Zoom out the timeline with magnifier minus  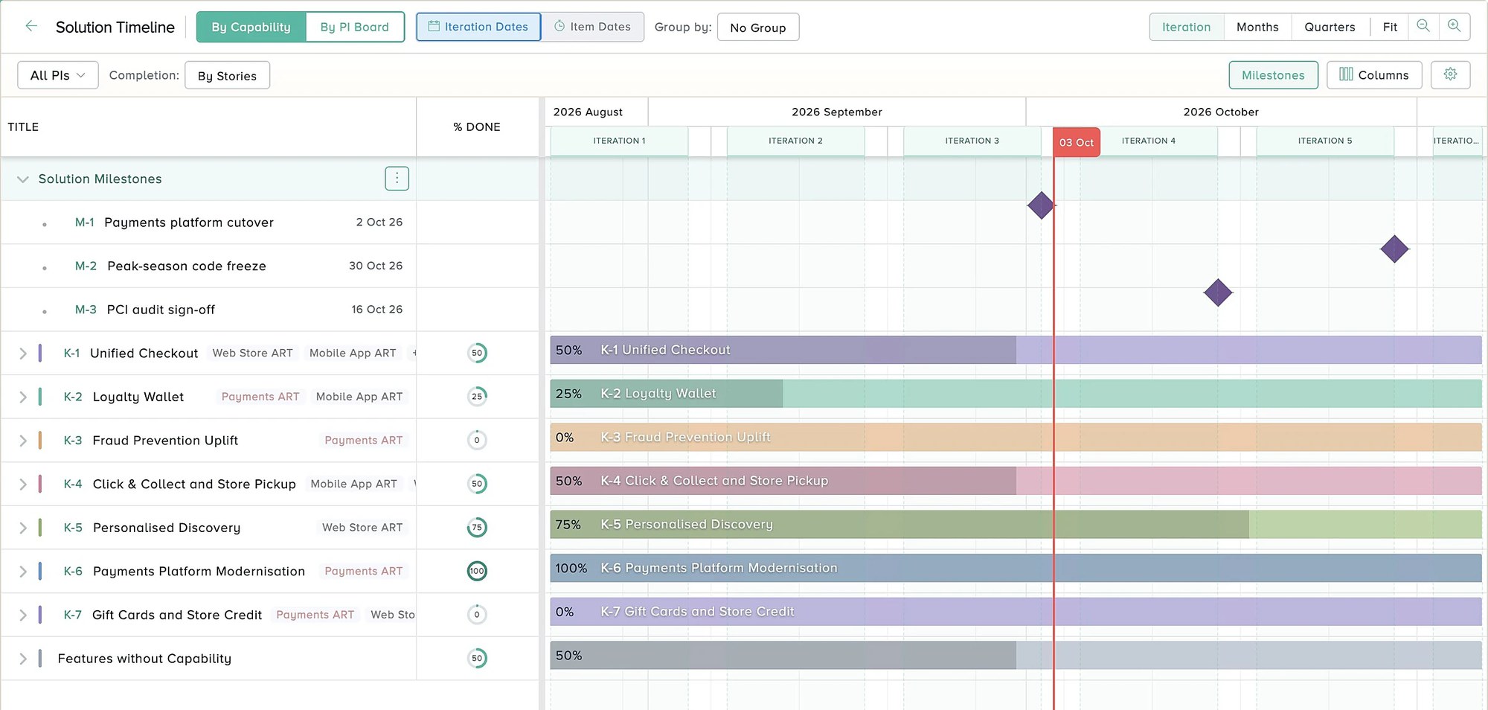pyautogui.click(x=1423, y=27)
